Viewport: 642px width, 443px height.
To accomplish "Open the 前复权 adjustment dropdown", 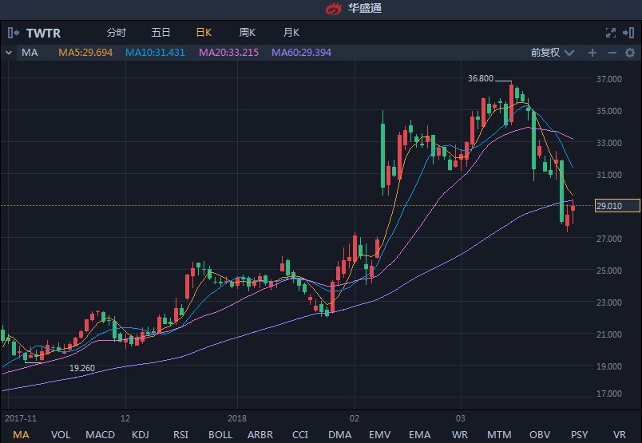I will 552,53.
